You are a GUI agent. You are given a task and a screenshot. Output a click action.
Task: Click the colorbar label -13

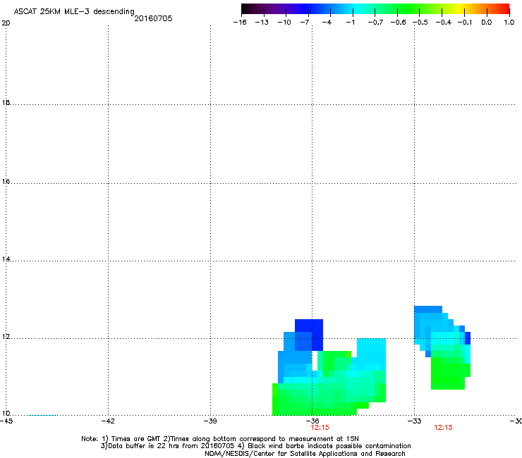[x=262, y=23]
